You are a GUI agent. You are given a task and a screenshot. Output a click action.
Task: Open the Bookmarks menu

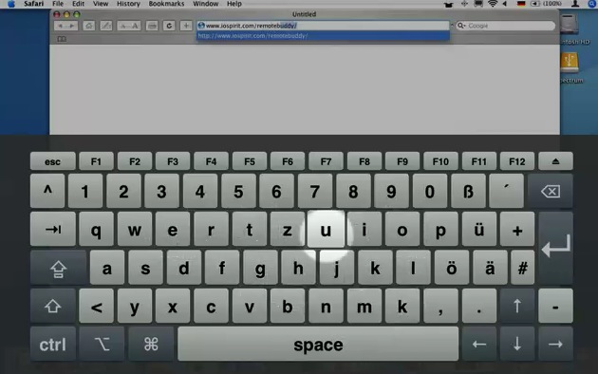pyautogui.click(x=166, y=4)
